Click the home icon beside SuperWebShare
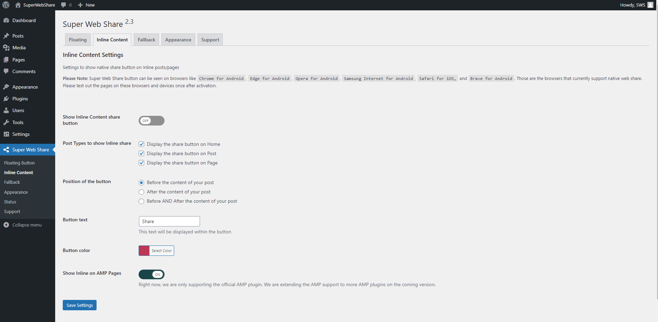Screen dimensions: 658x322 pyautogui.click(x=18, y=5)
